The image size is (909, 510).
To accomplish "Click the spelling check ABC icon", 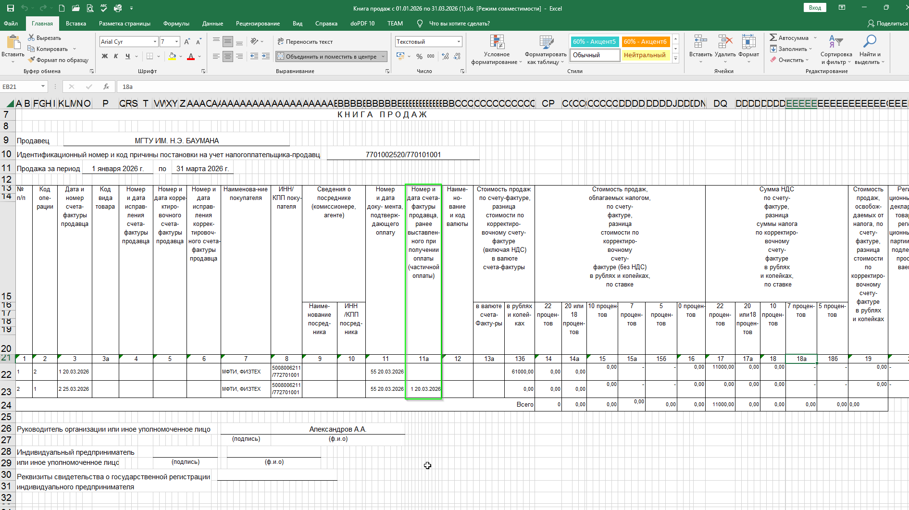I will tap(103, 8).
